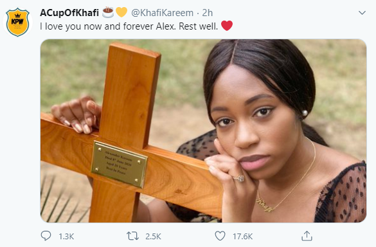Retweet using the retweet arrows icon
The width and height of the screenshot is (376, 247).
point(132,236)
